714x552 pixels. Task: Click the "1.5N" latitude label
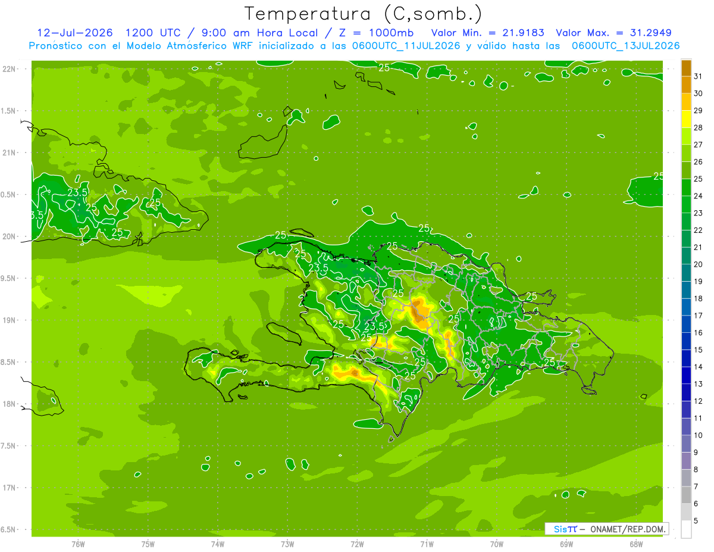(10, 111)
